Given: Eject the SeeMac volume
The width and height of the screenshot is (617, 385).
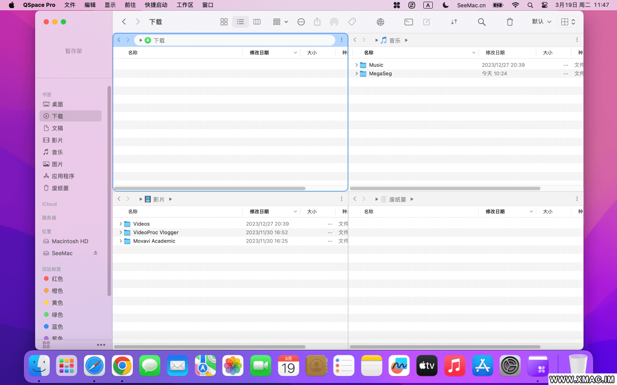Looking at the screenshot, I should point(96,253).
